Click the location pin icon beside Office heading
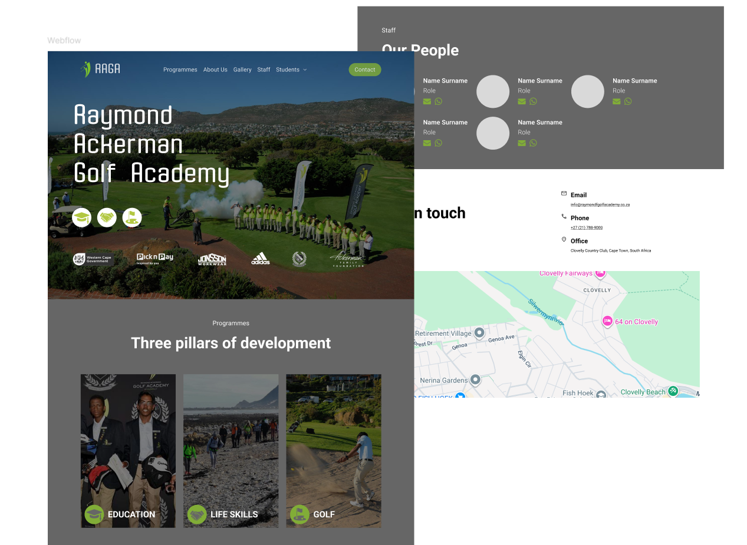 tap(564, 239)
